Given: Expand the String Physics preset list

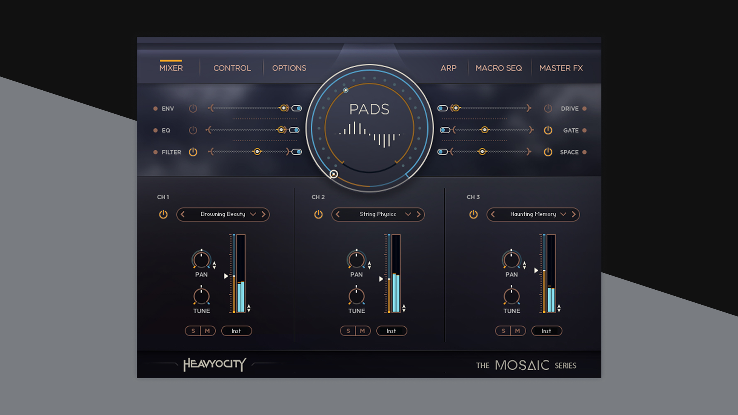Looking at the screenshot, I should point(408,214).
